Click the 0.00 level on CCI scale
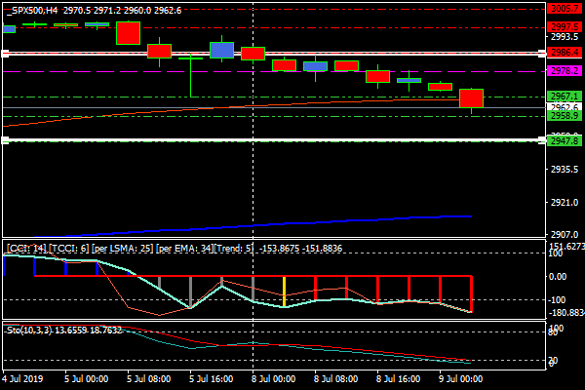Image resolution: width=585 pixels, height=390 pixels. tap(558, 277)
